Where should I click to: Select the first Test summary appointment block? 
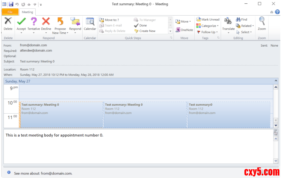(61, 114)
